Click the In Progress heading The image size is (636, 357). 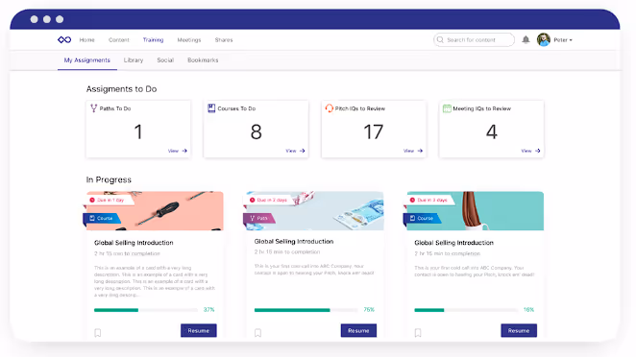tap(109, 179)
